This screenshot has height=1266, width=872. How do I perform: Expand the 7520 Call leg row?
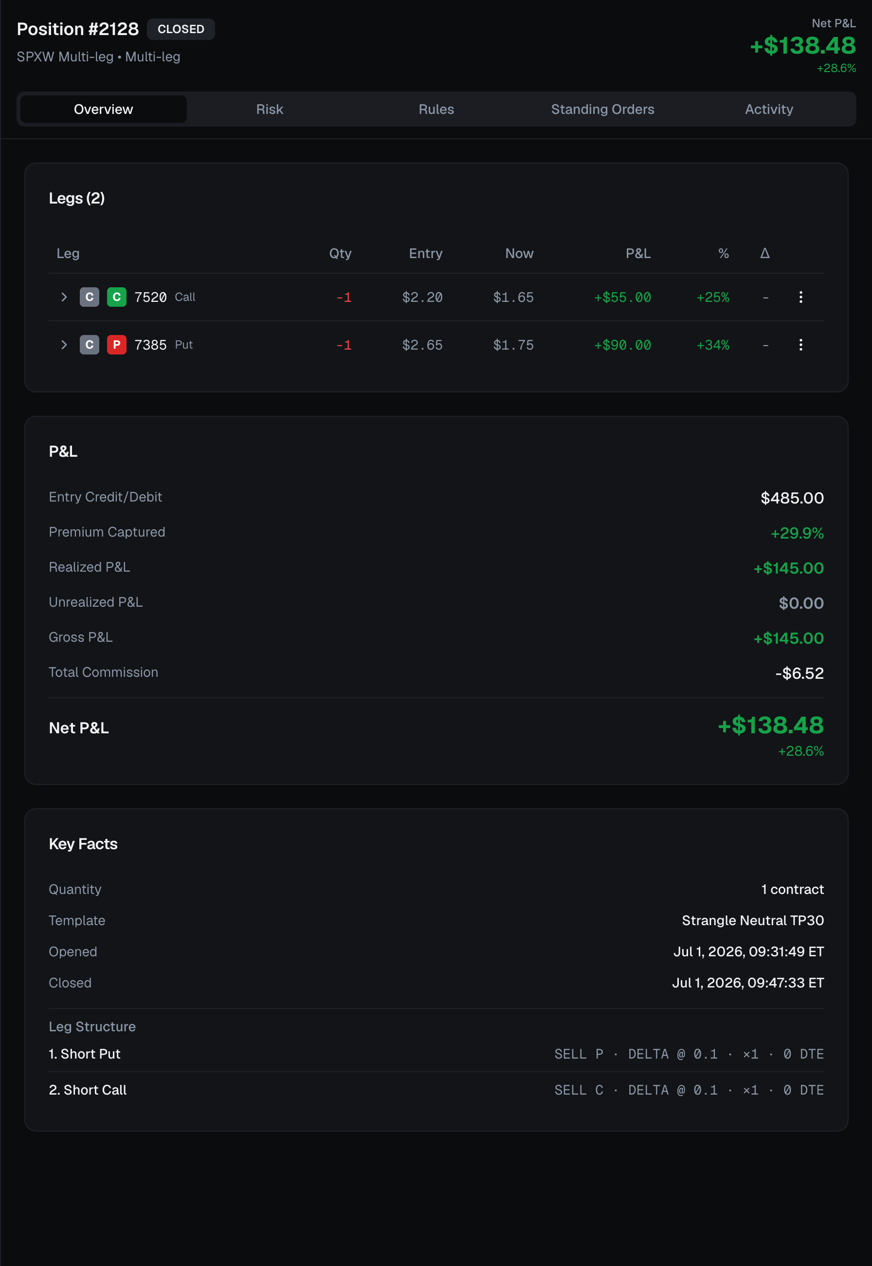click(x=64, y=297)
